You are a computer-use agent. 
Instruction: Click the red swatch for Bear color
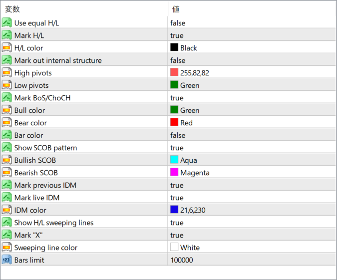click(x=174, y=122)
